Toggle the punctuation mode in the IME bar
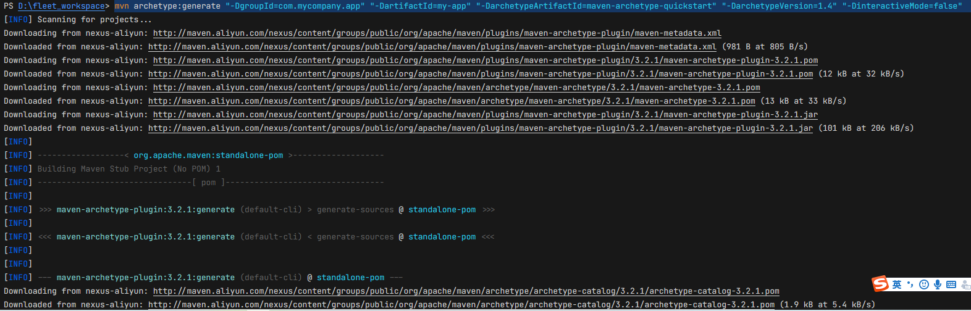 (x=910, y=284)
